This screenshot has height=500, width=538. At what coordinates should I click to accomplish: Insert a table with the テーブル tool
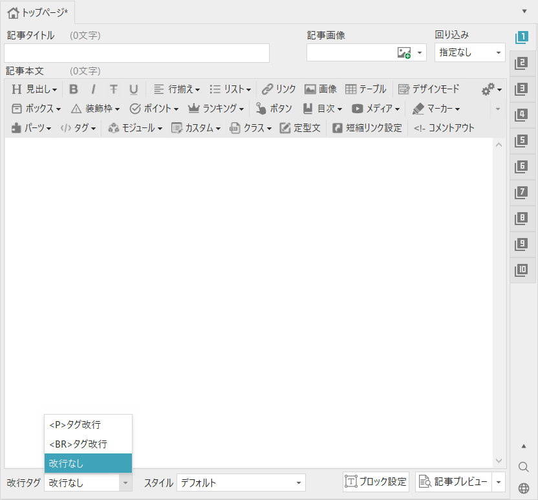365,89
